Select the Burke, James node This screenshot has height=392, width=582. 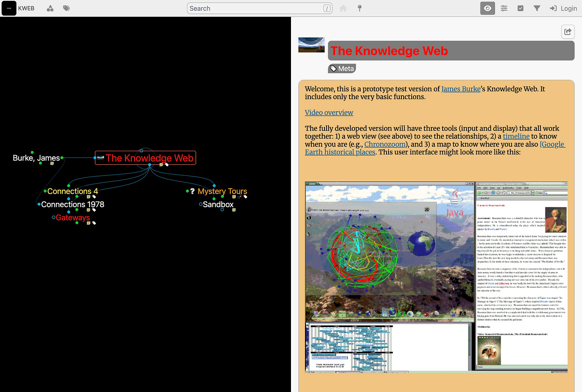point(36,158)
